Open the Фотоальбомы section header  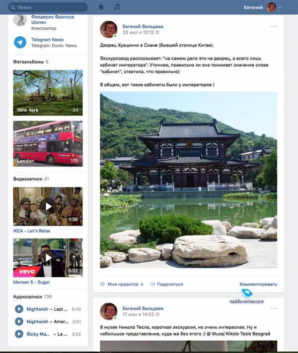28,61
